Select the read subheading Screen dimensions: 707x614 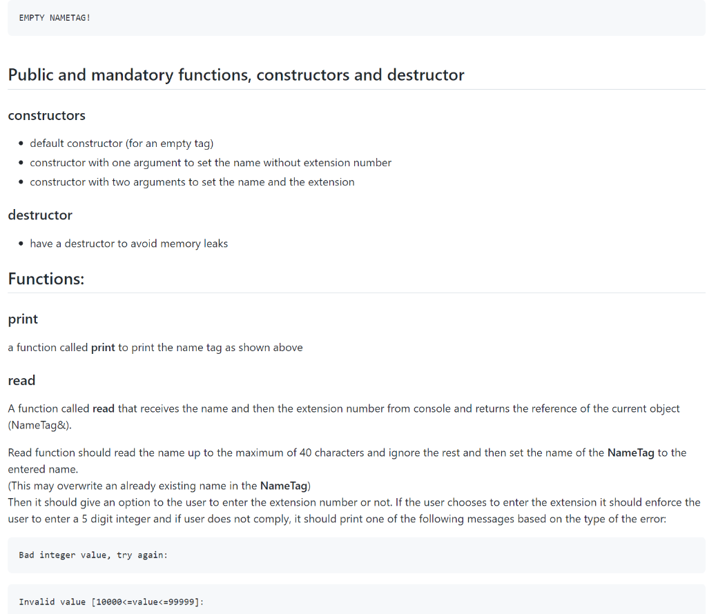click(21, 380)
